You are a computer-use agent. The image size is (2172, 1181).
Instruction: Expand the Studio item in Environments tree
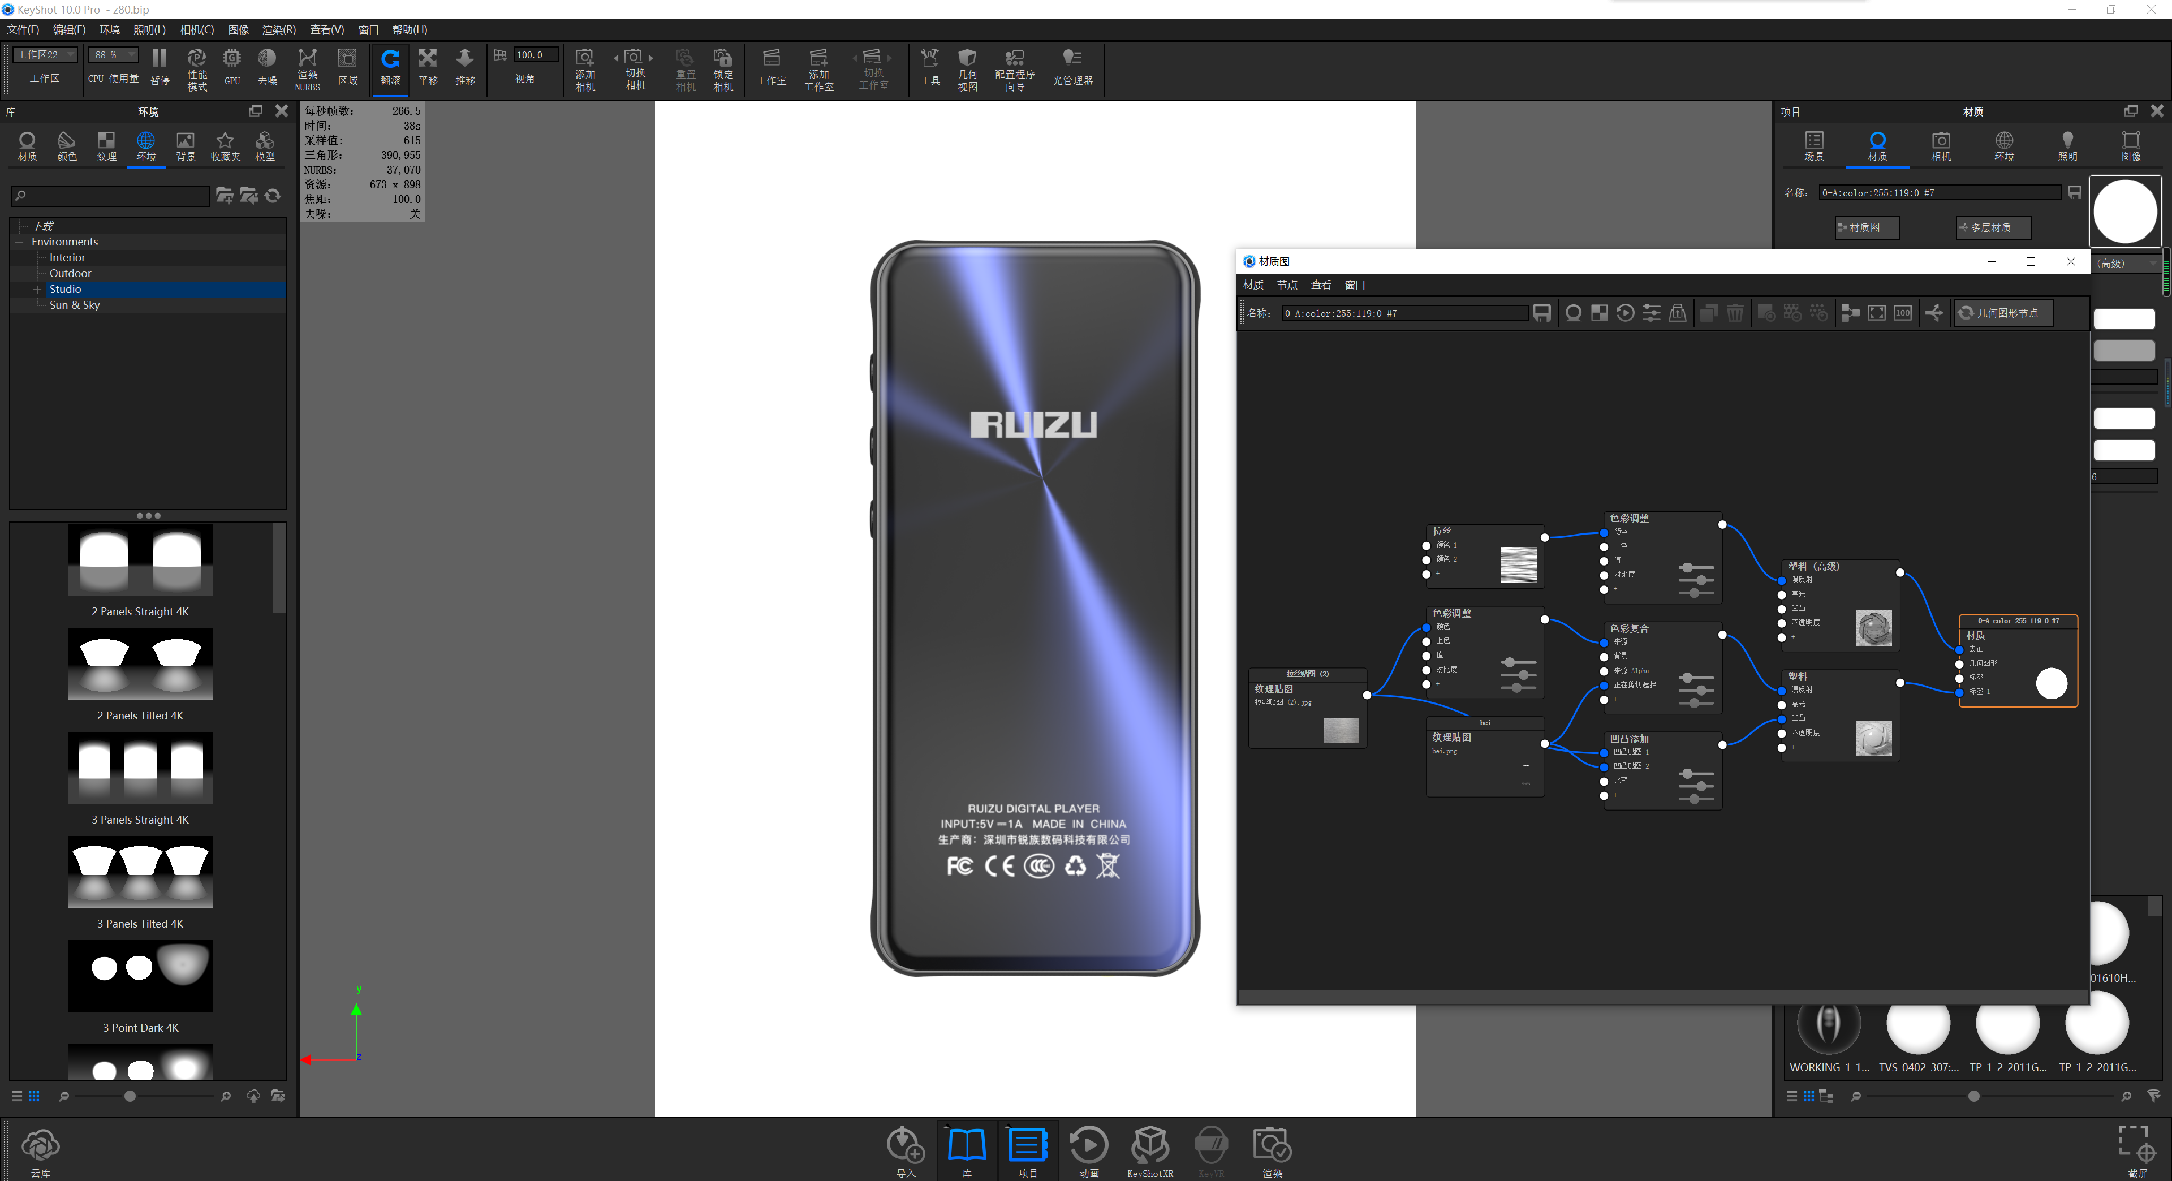coord(37,289)
